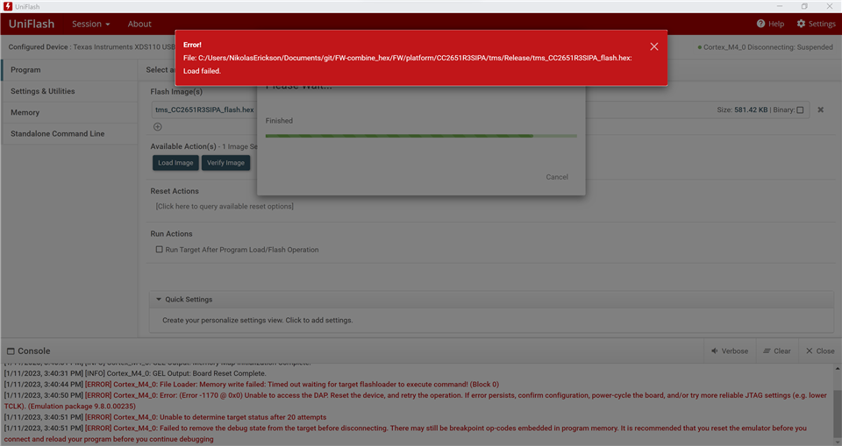Click the Size 581.42 KB label

point(742,110)
